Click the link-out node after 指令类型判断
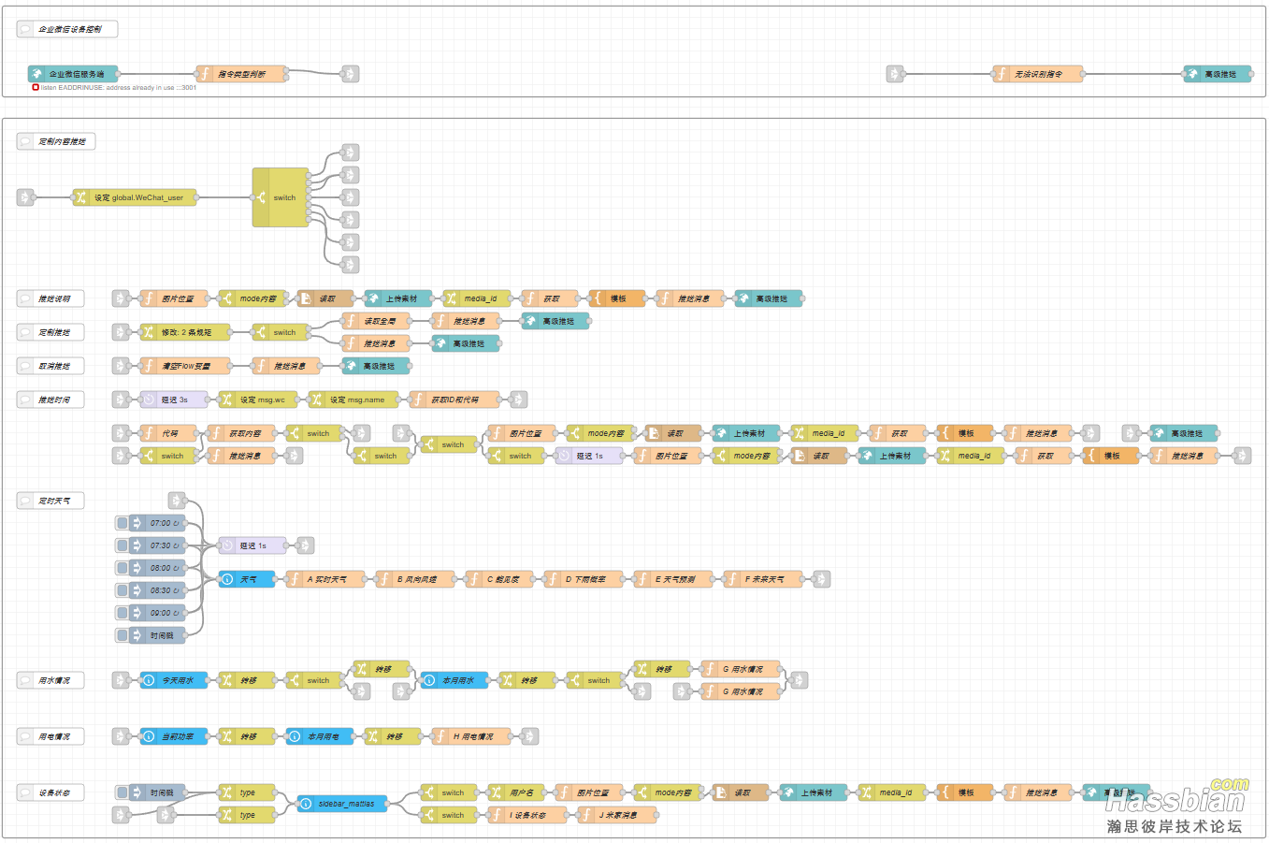This screenshot has height=843, width=1269. (x=351, y=74)
